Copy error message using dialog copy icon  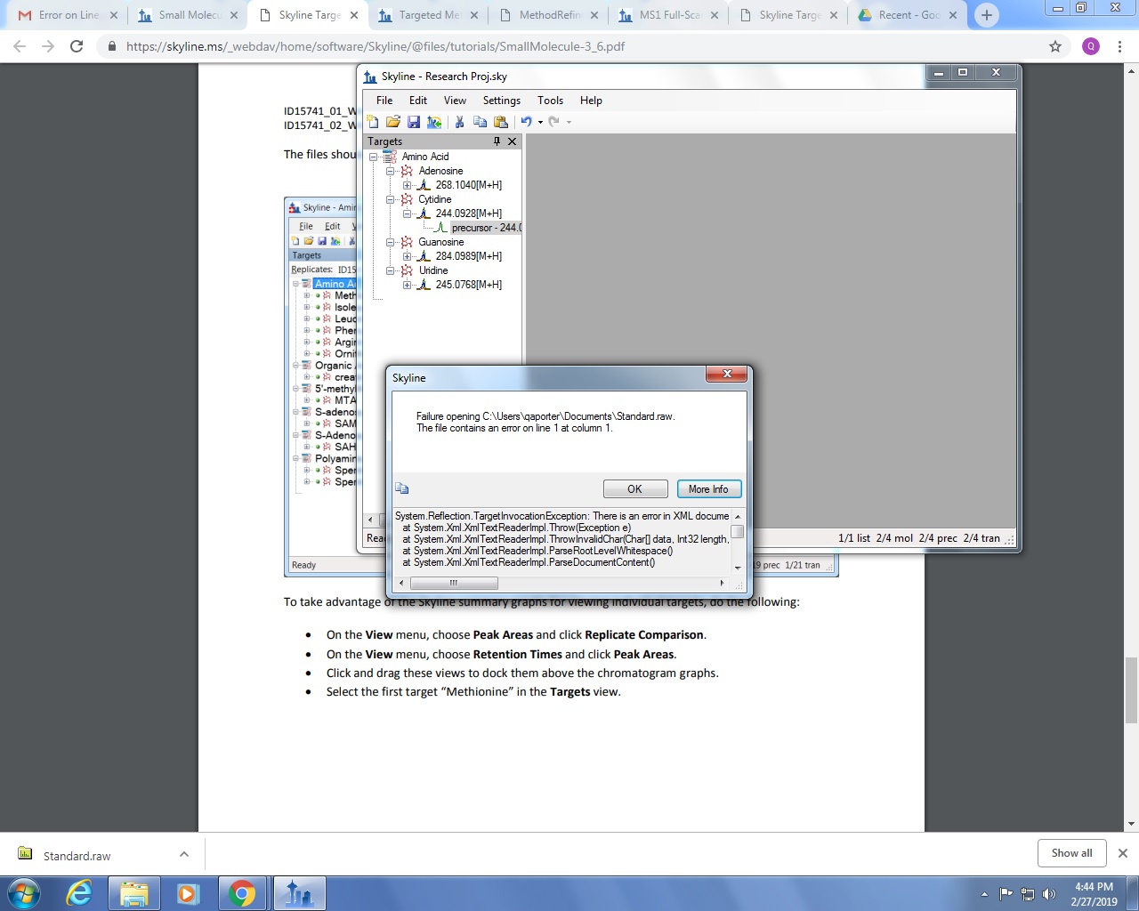click(402, 488)
